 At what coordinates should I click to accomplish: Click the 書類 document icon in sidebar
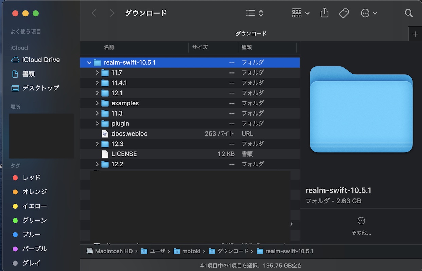(15, 74)
